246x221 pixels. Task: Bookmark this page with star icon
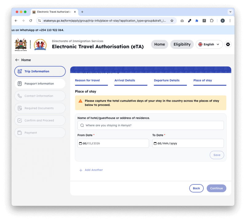(x=172, y=21)
